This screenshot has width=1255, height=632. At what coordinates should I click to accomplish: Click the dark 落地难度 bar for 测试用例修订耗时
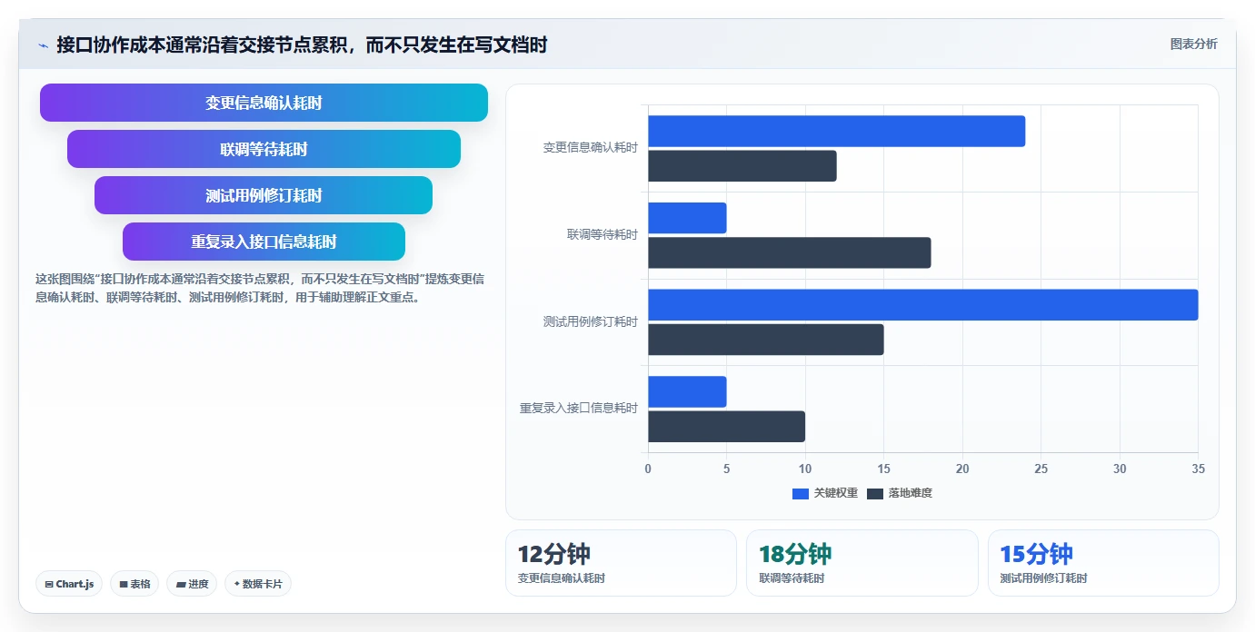765,340
